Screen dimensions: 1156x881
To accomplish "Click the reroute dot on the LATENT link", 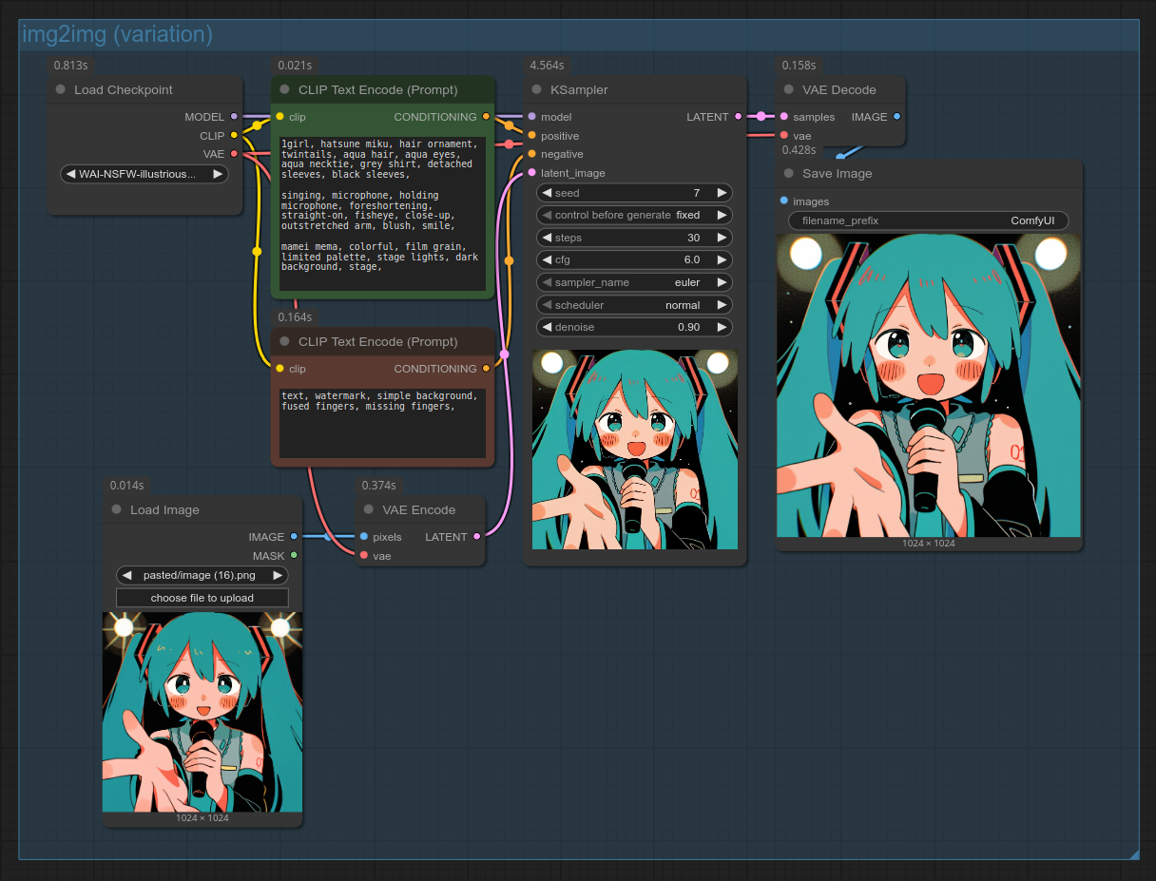I will (x=761, y=117).
